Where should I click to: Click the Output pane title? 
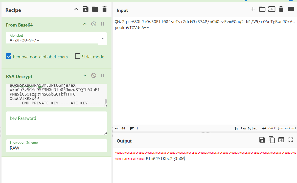tap(124, 141)
